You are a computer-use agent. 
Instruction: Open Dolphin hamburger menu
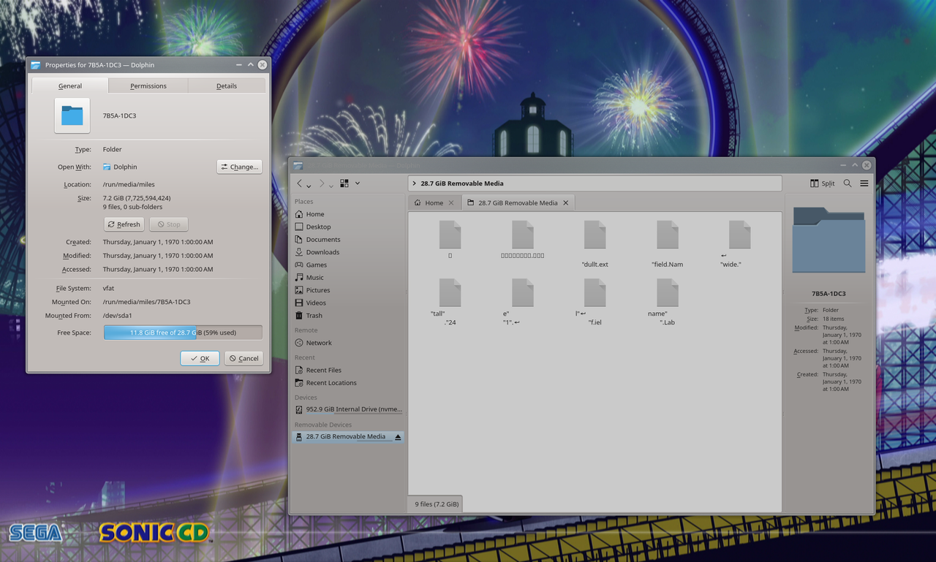[864, 183]
